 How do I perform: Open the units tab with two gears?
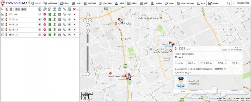170,3
